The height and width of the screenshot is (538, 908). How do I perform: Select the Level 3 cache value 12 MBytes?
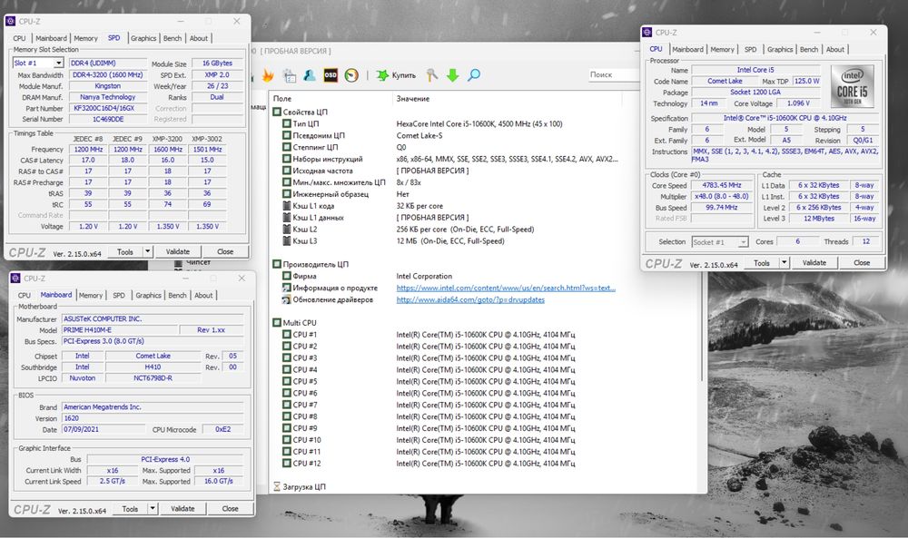(819, 218)
